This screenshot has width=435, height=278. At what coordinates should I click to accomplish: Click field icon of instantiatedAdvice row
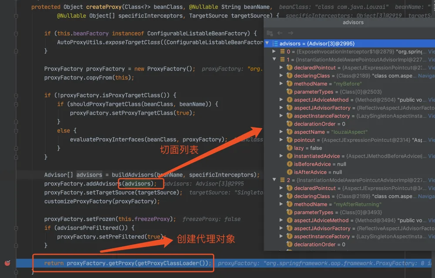coord(289,156)
